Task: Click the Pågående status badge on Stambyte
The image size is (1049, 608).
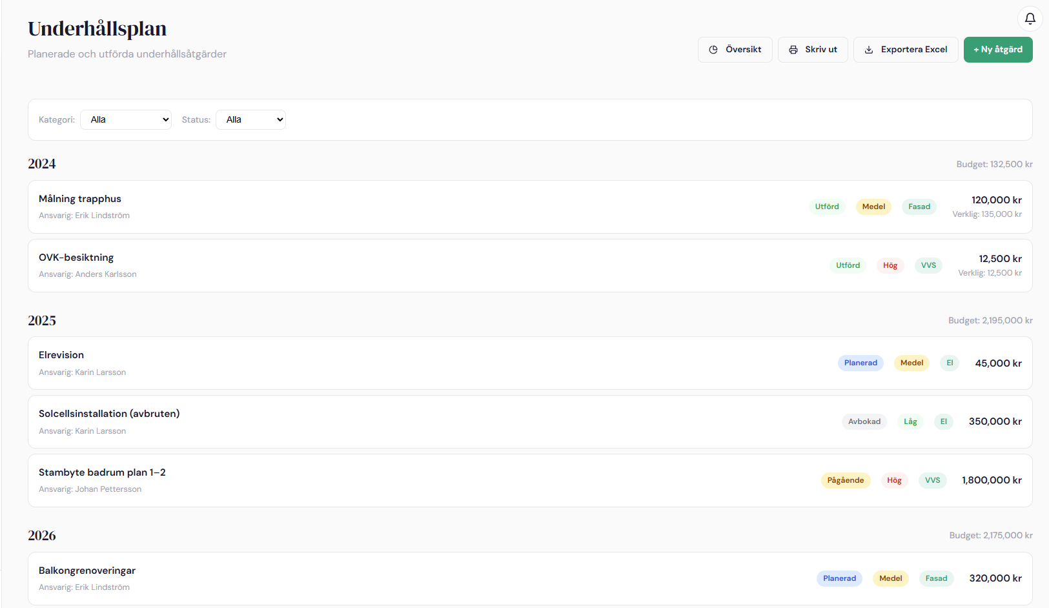Action: (845, 480)
